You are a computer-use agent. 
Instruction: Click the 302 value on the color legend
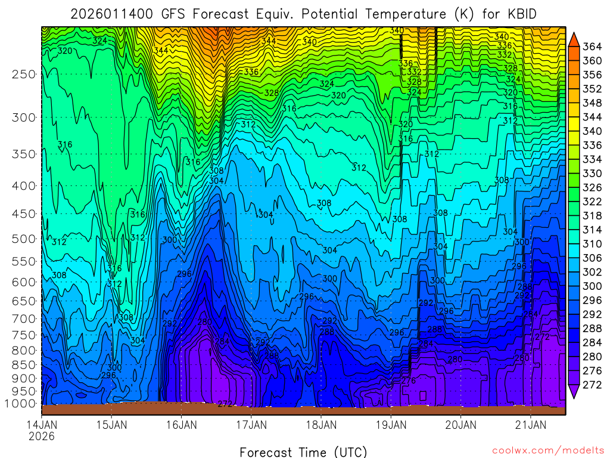coord(592,272)
